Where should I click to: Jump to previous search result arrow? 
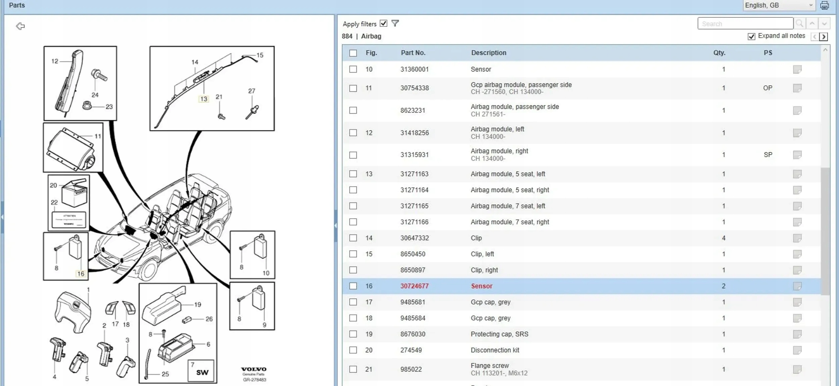click(x=812, y=24)
